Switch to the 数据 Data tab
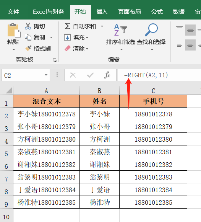This screenshot has height=222, width=201. tap(179, 12)
